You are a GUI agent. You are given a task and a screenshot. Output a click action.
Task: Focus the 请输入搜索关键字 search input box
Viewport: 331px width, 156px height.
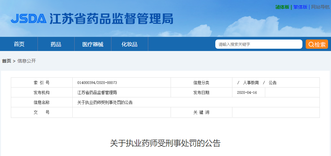click(x=258, y=44)
